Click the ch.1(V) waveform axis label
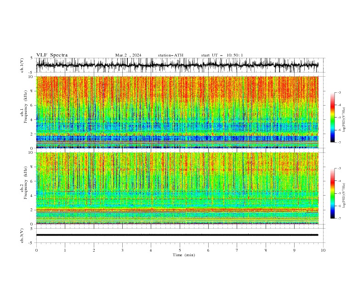The height and width of the screenshot is (281, 364). (x=22, y=65)
